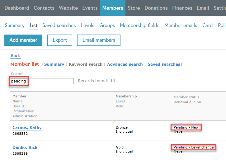Click the Add member button
Viewport: 226px width, 160px height.
23,40
